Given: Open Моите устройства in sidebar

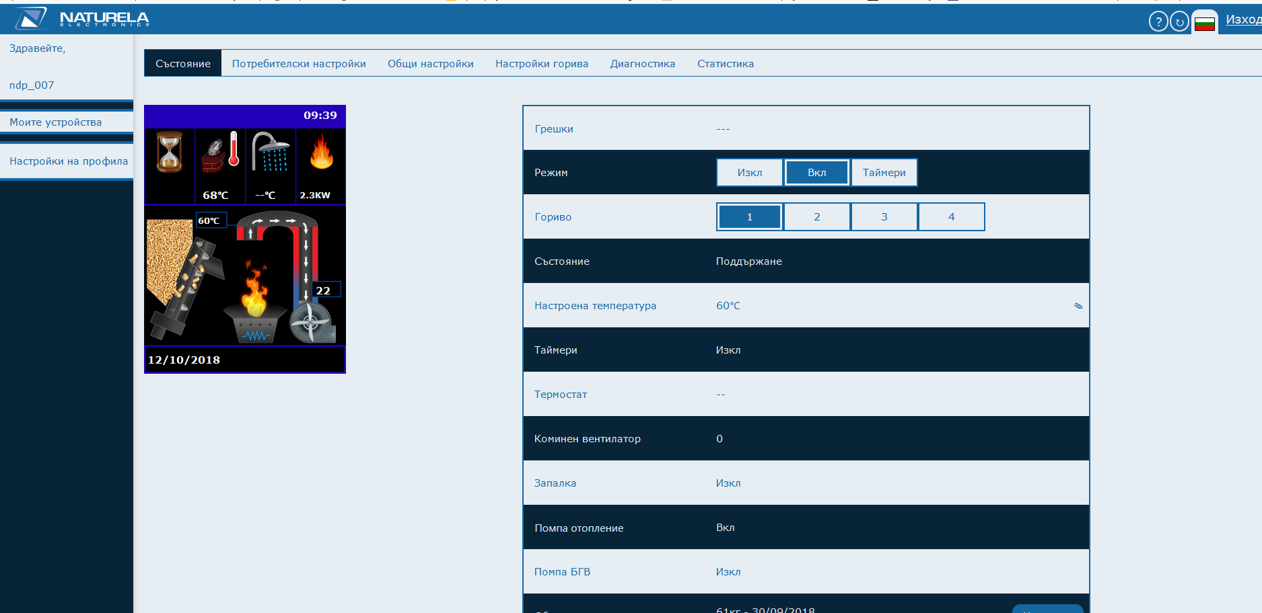Looking at the screenshot, I should (x=56, y=122).
